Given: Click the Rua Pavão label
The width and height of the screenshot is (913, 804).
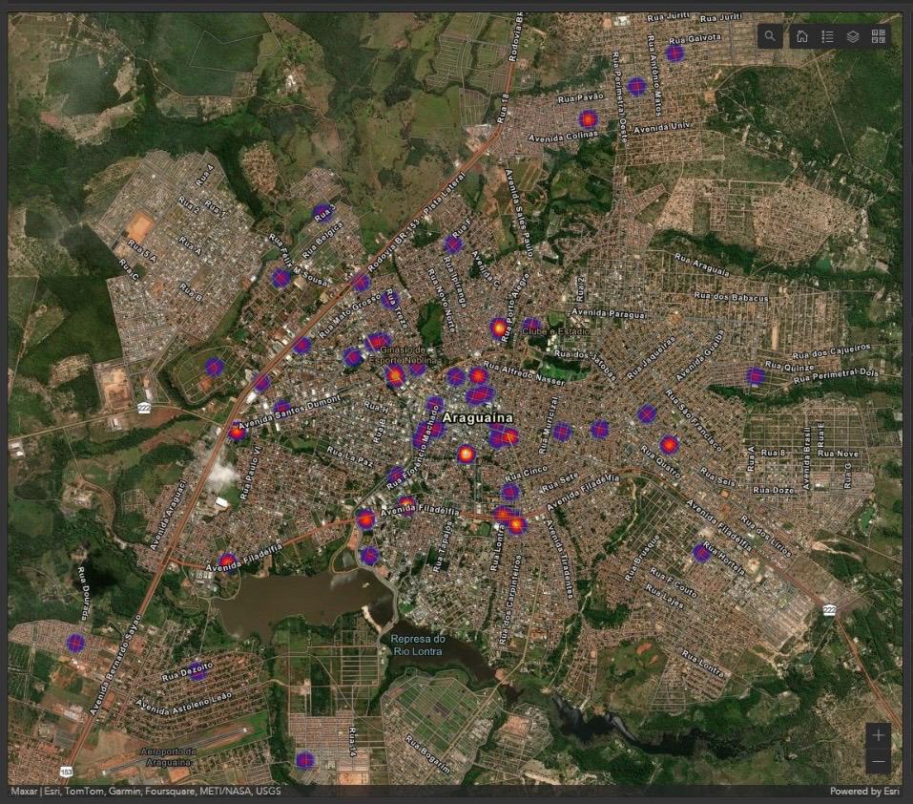Looking at the screenshot, I should (581, 98).
